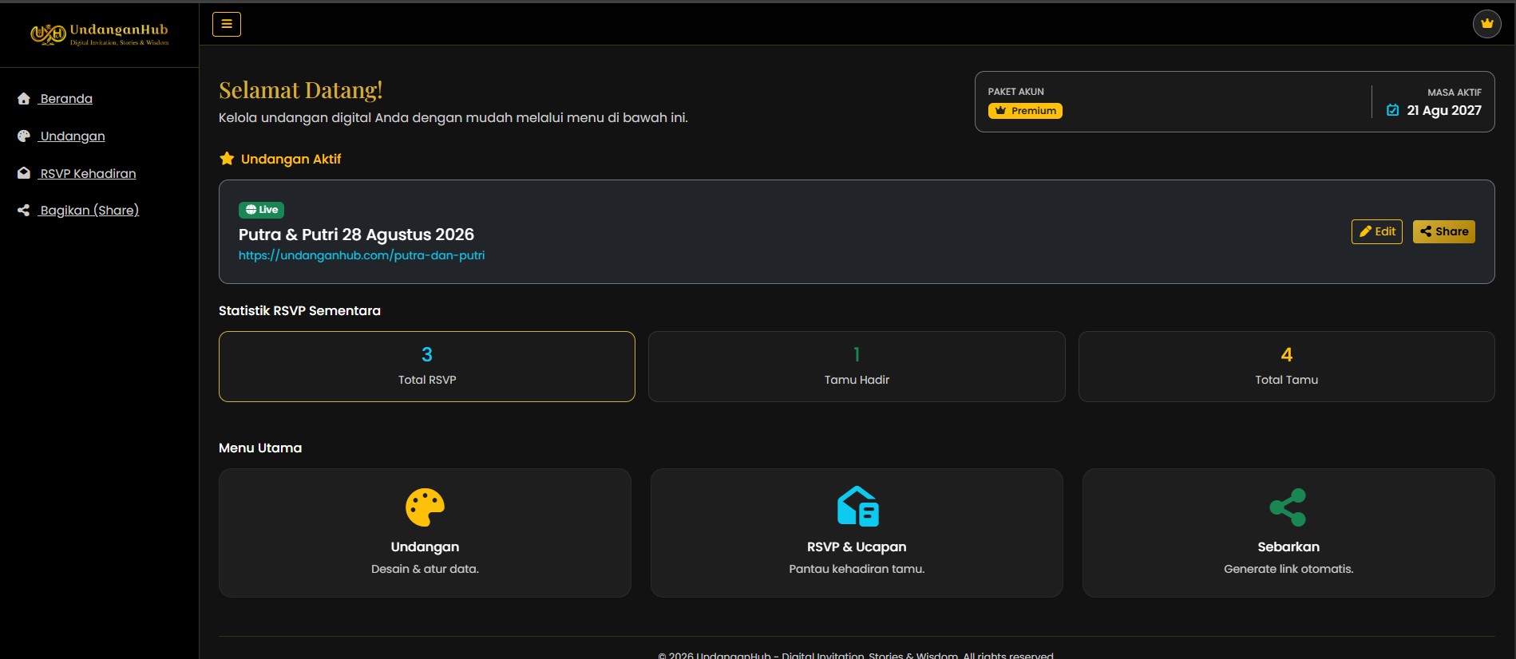Click the Edit invitation button
Screen dimensions: 1516x659
[x=1377, y=231]
